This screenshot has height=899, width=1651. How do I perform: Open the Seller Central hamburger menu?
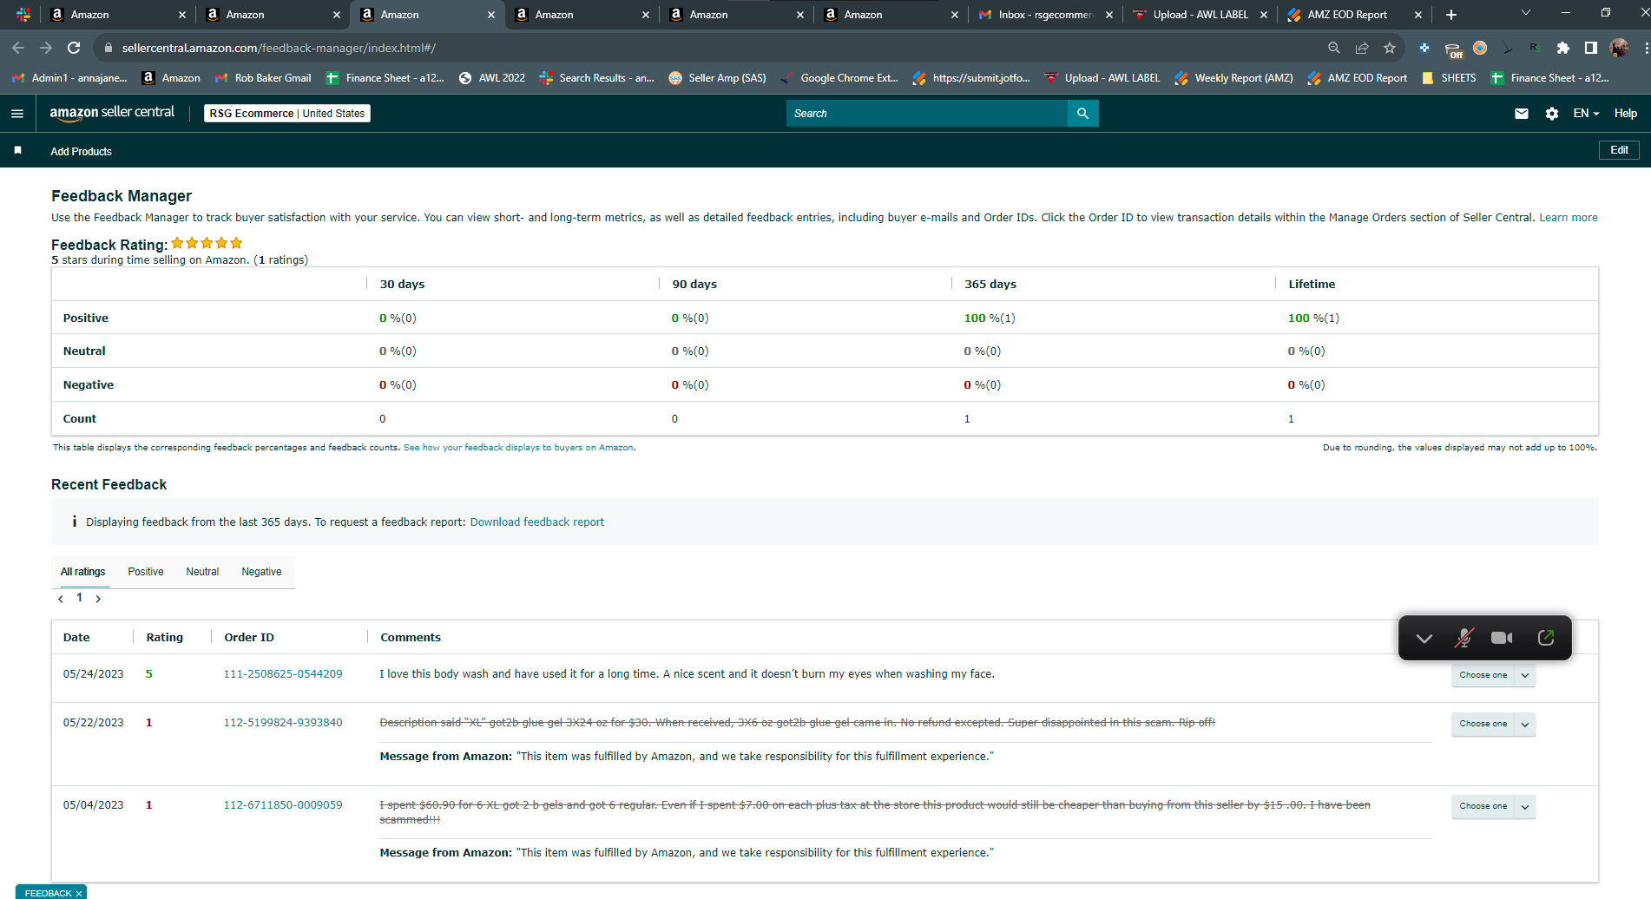click(17, 114)
